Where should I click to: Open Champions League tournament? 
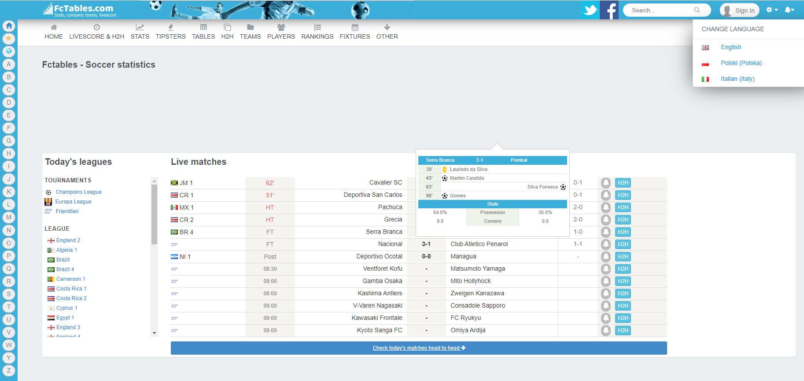pos(78,192)
